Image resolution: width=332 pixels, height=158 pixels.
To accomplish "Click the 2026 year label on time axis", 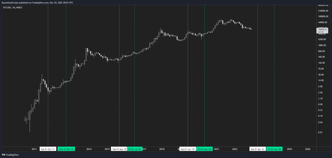I will pyautogui.click(x=308, y=149).
